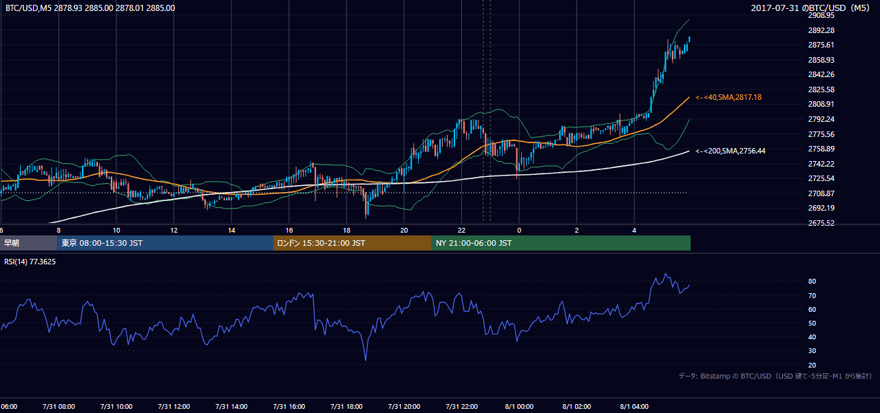Image resolution: width=880 pixels, height=413 pixels.
Task: Click the 8/1 04:00 time label
Action: coord(634,407)
